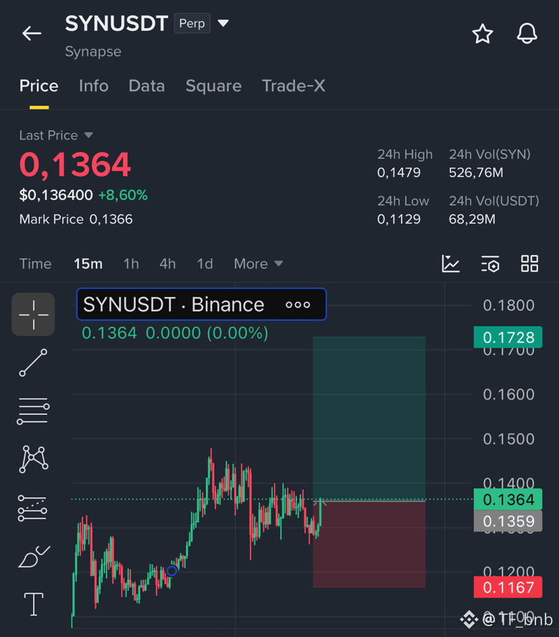Click the 0.1800 price axis label
559x637 pixels.
click(508, 305)
